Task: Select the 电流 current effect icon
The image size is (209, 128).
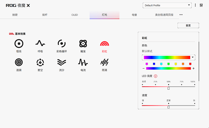Action: tap(83, 62)
